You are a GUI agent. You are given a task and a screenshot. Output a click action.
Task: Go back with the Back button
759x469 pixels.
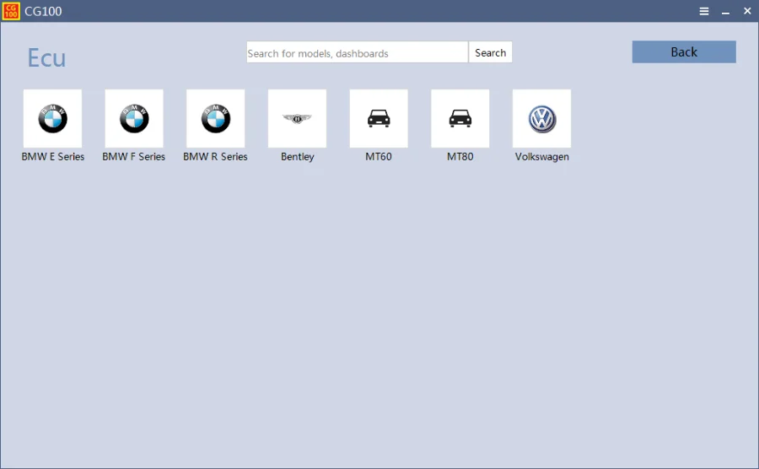coord(684,51)
